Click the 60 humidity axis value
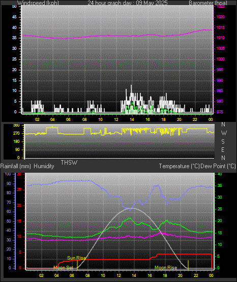 pos(9,211)
